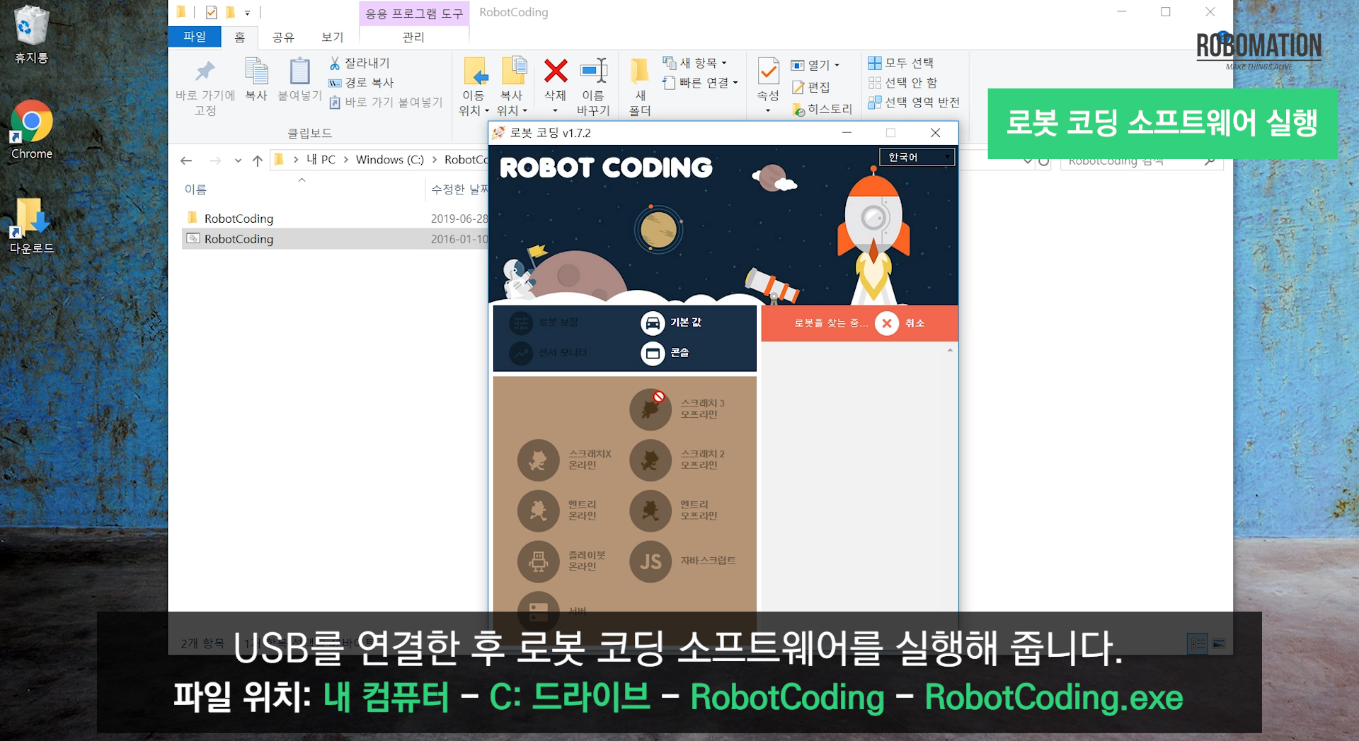Image resolution: width=1359 pixels, height=741 pixels.
Task: Switch to the 보기 ribbon tab
Action: pos(333,37)
